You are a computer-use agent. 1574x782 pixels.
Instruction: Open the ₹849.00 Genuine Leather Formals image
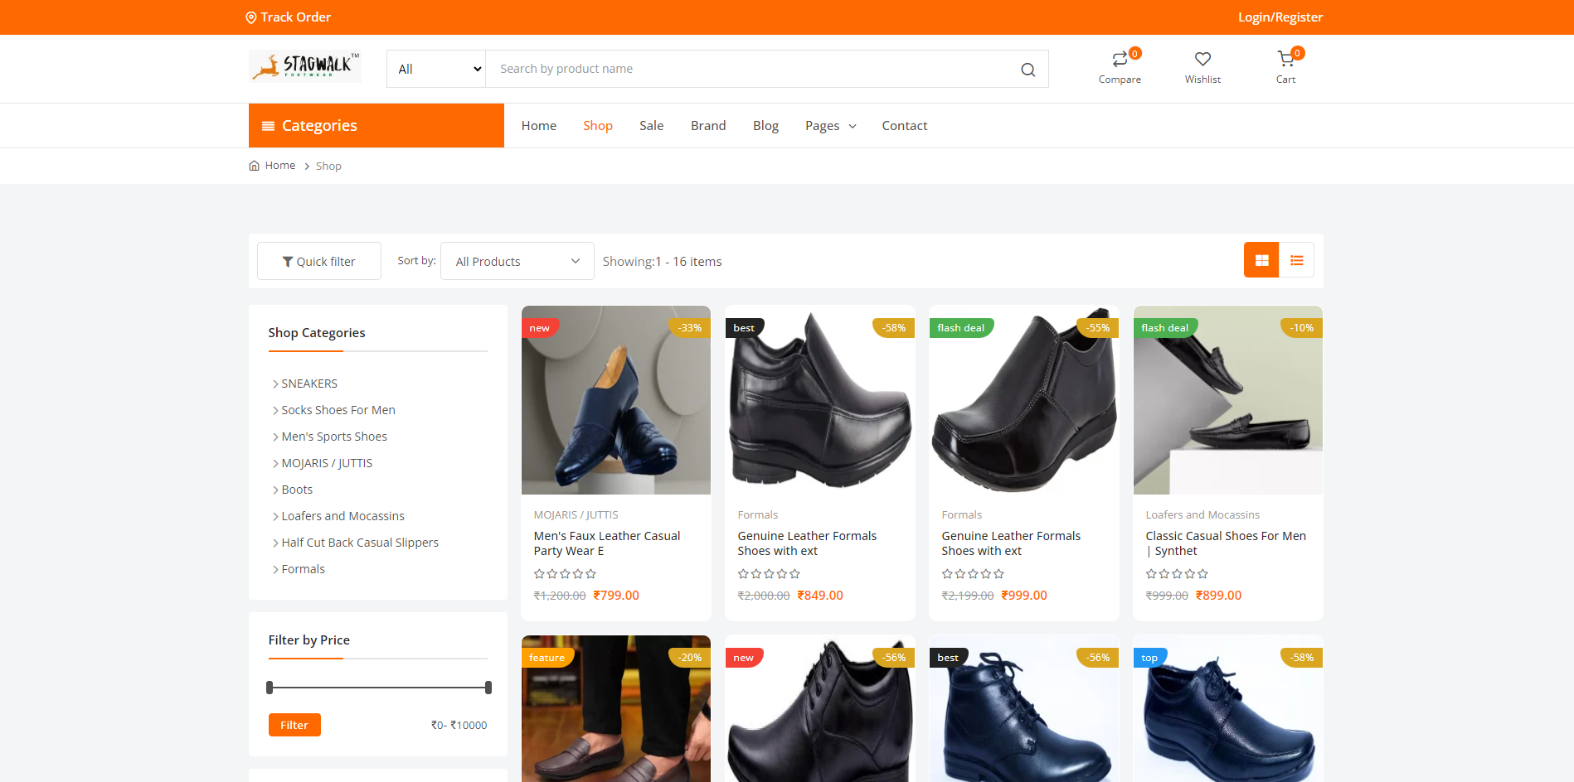[x=820, y=400]
